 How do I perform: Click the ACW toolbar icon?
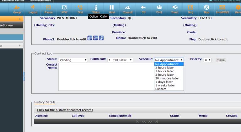point(64,9)
